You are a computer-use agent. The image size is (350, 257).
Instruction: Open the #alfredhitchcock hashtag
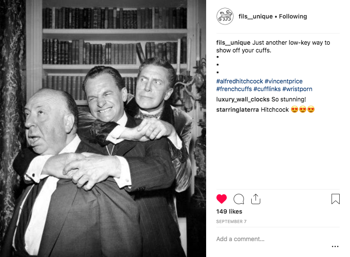tap(240, 81)
